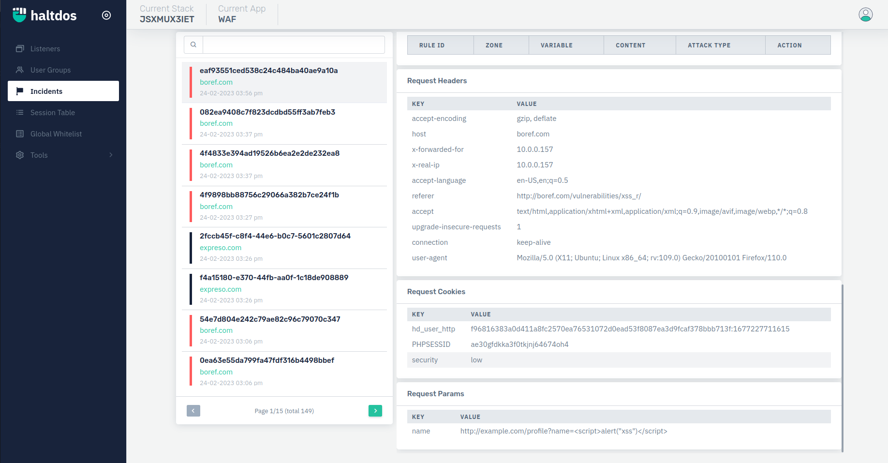Image resolution: width=888 pixels, height=463 pixels.
Task: Open incident 4f4833e394ad19526b6ea2e2de232ea8
Action: point(284,164)
